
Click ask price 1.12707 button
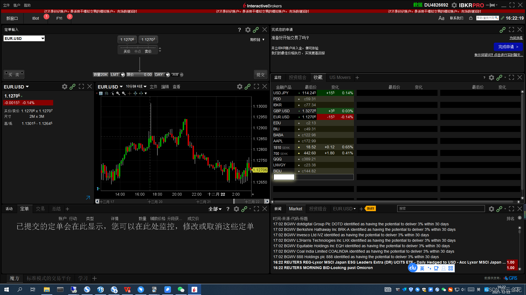[148, 40]
